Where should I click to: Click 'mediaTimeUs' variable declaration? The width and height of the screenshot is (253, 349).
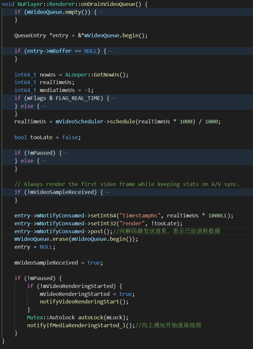point(57,90)
